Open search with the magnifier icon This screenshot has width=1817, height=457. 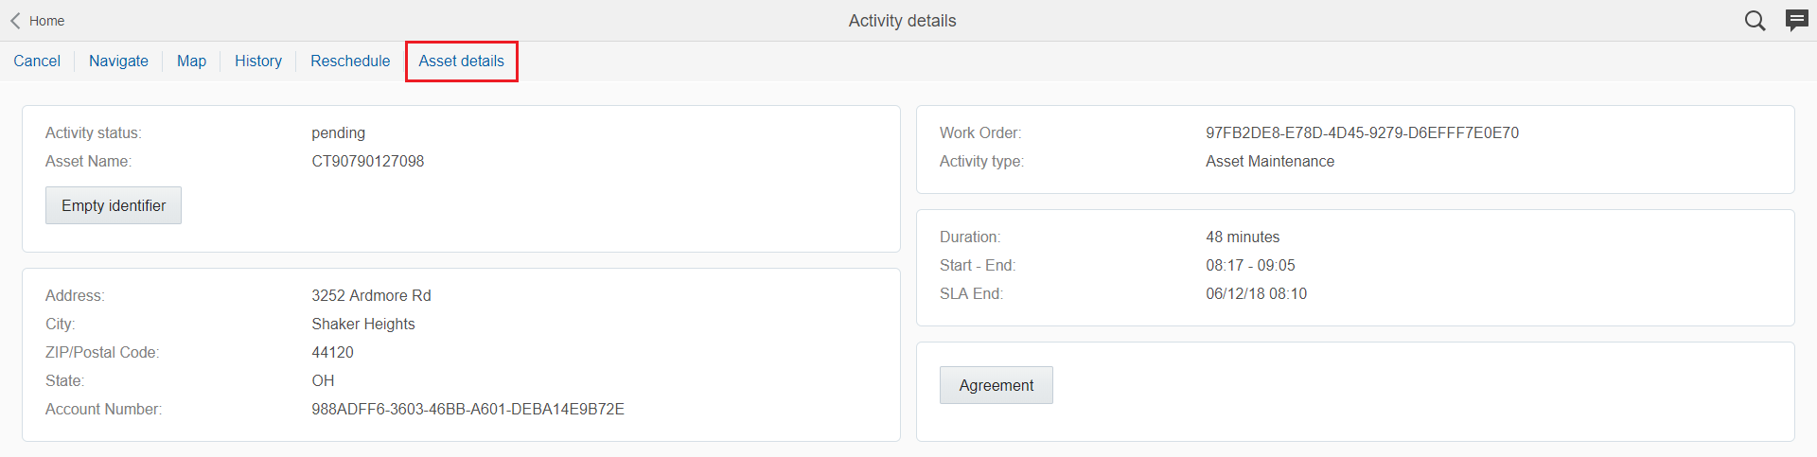click(1755, 21)
